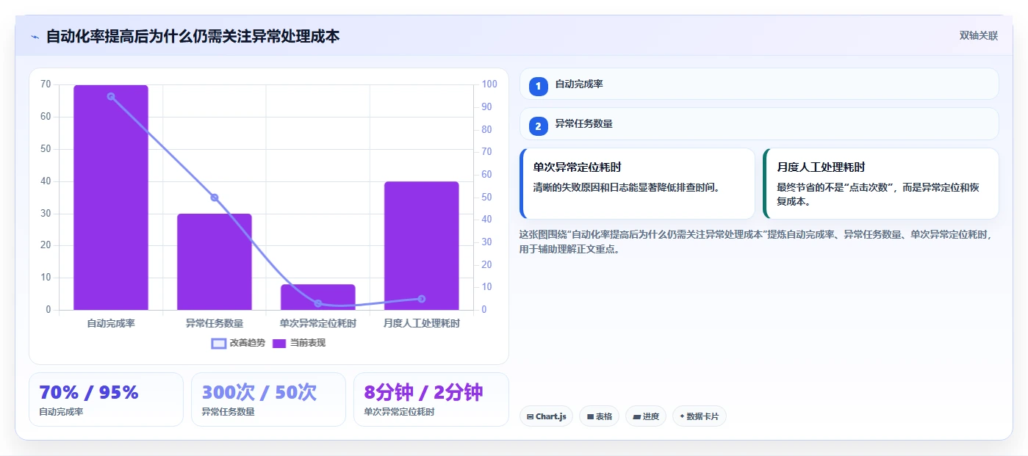This screenshot has width=1028, height=456.
Task: Click the text beginning 最终节省的不是
Action: tap(878, 194)
